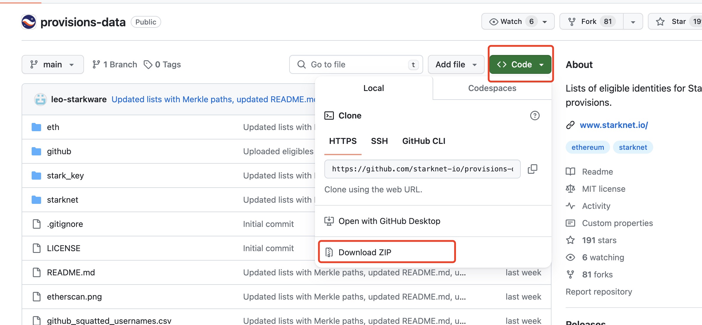702x325 pixels.
Task: Click the starknet-io organization avatar icon
Action: click(x=29, y=22)
